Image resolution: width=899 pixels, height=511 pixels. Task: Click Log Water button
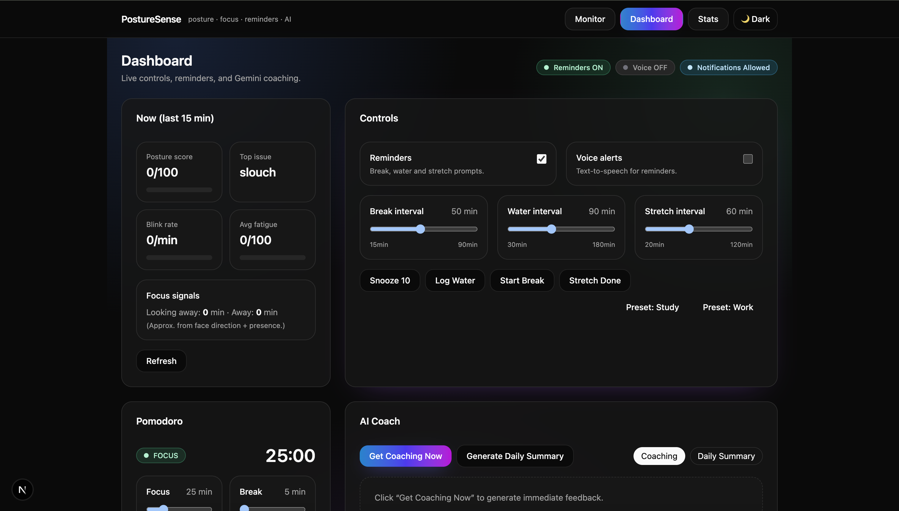(455, 280)
